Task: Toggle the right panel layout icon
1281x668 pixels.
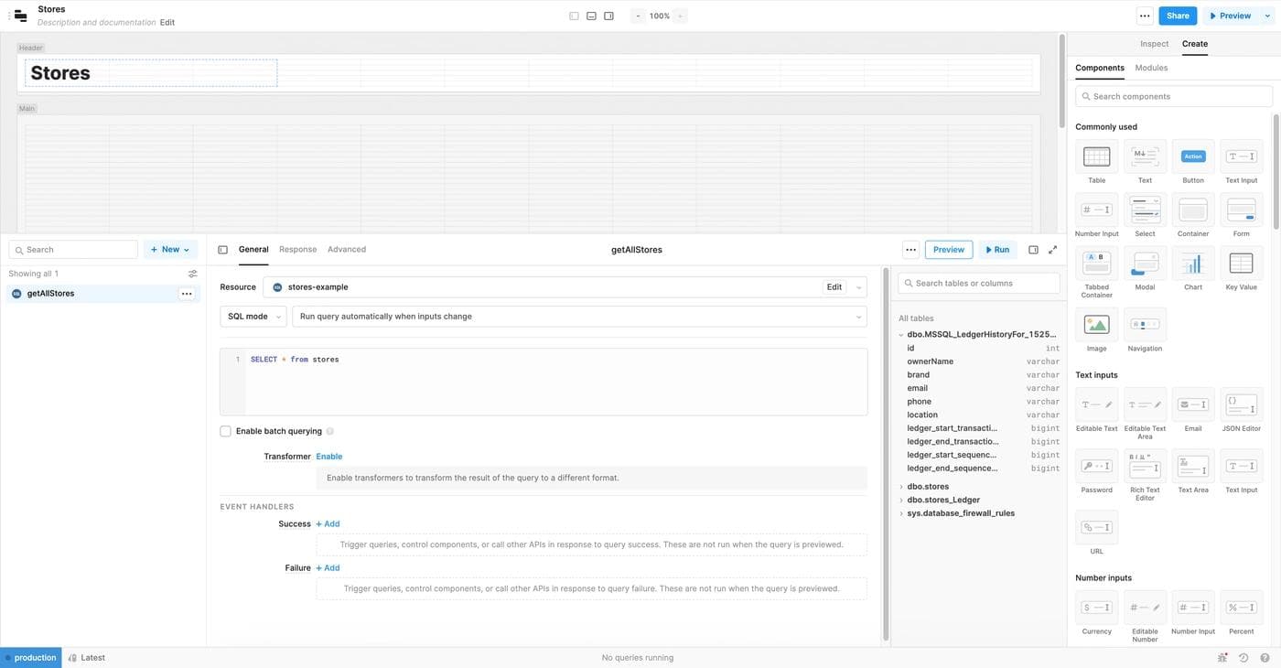Action: (609, 16)
